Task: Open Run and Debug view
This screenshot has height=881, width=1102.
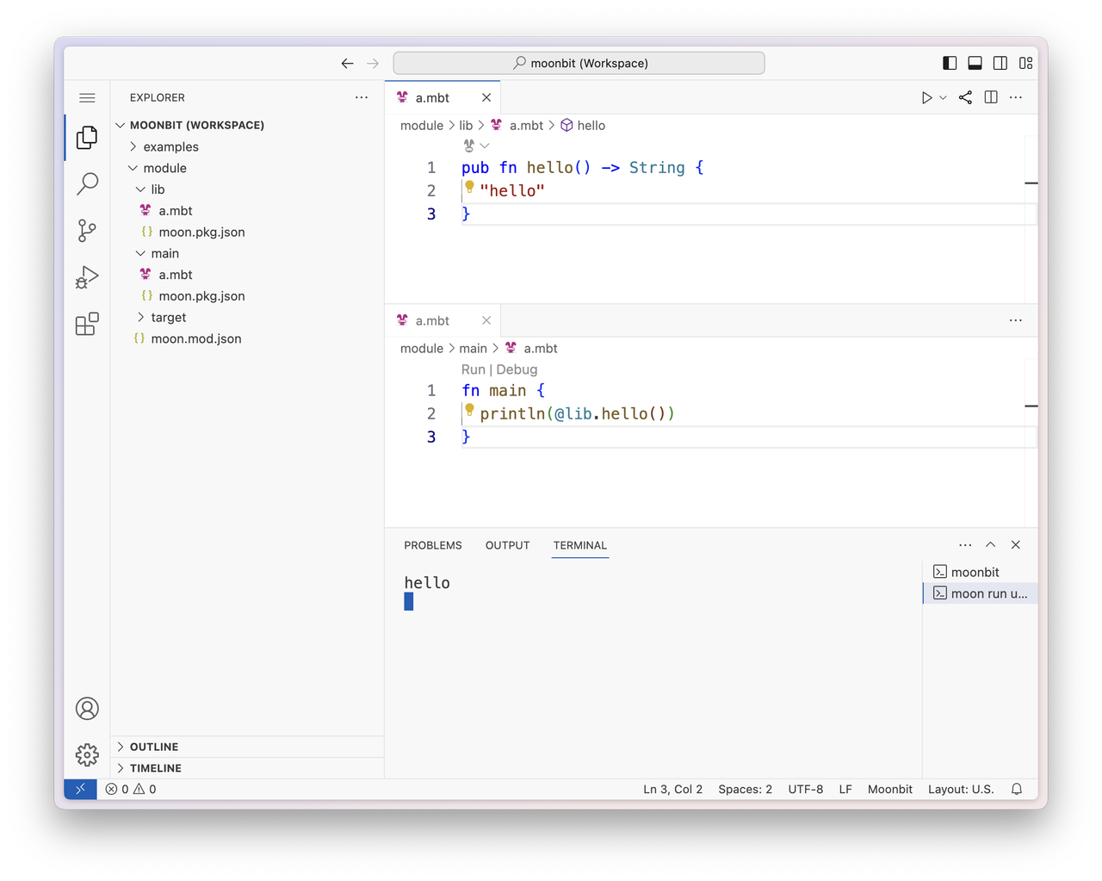Action: [87, 277]
